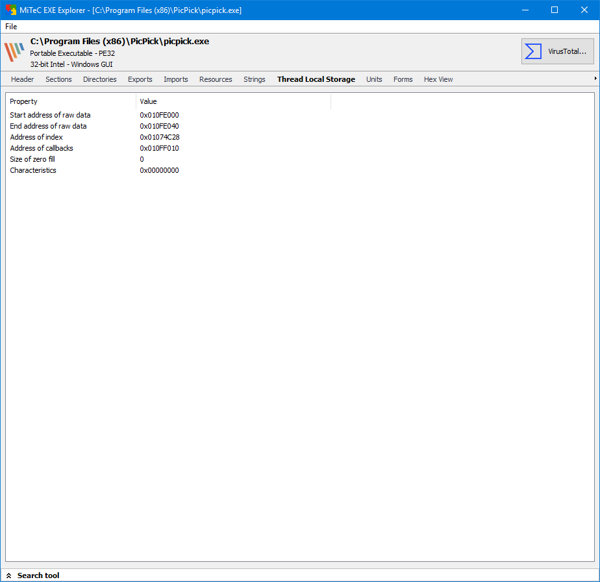Click the value 0x01074C28
This screenshot has height=582, width=600.
160,137
